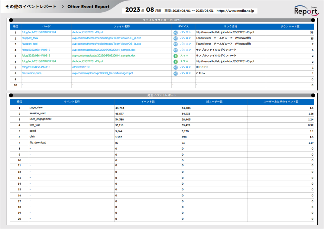Viewport: 324px width, 229px height.
Task: Select the page_view event name cell
Action: 36,108
